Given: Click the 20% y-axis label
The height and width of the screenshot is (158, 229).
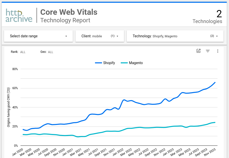Looking at the screenshot, I should [x=15, y=126].
